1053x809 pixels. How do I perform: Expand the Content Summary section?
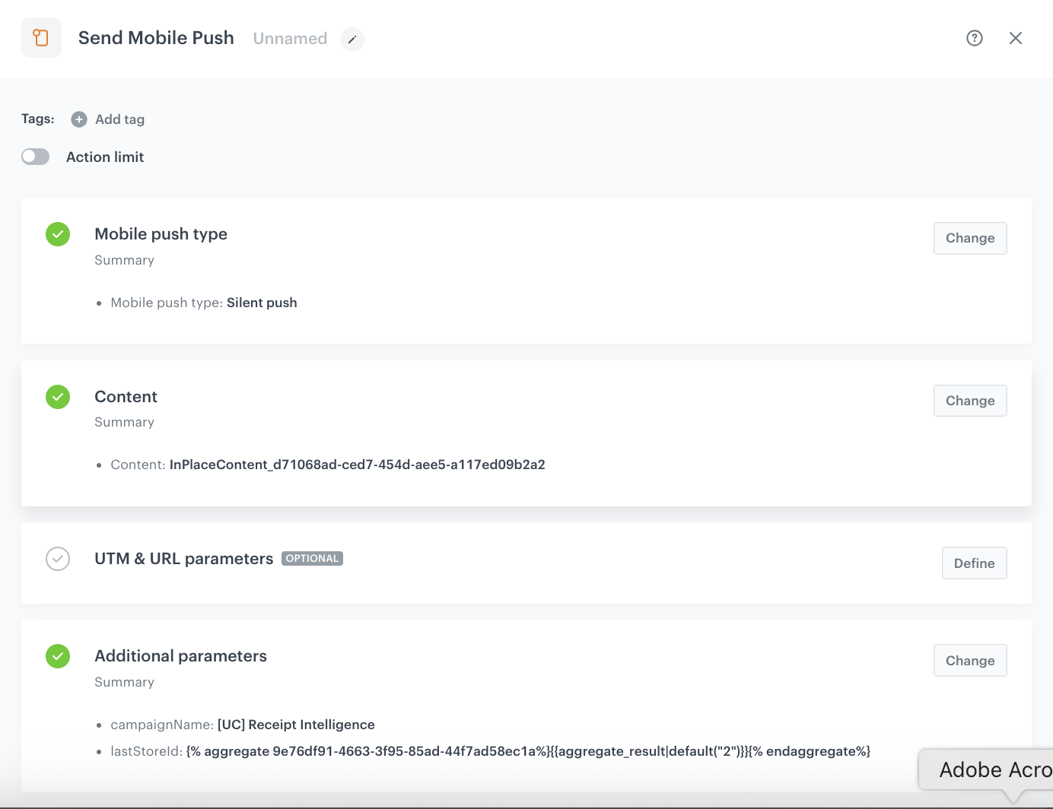pos(124,421)
